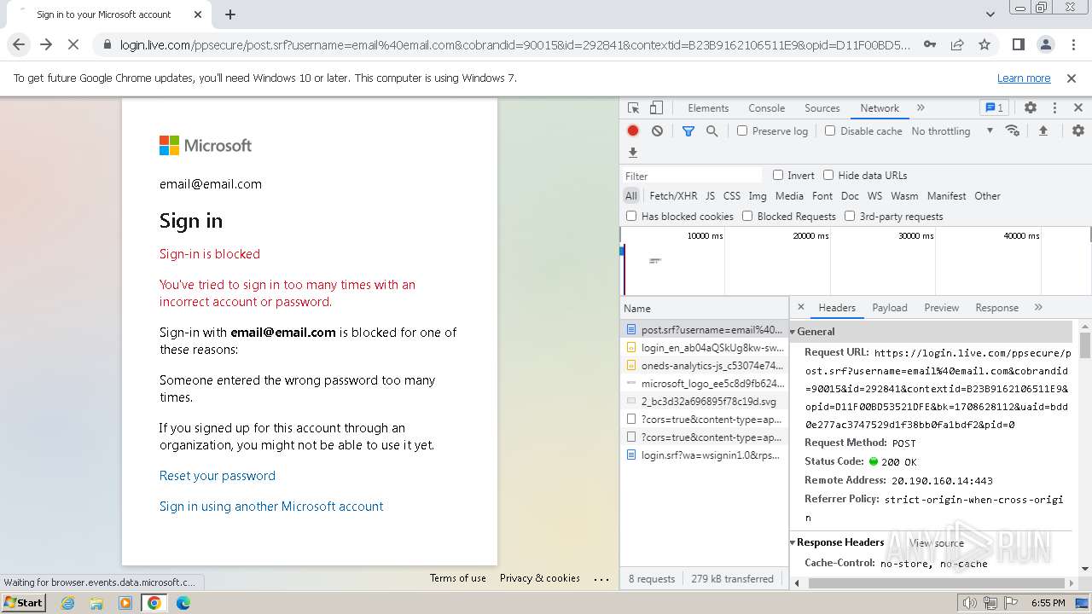Open DevTools settings gear
1092x614 pixels.
(x=1031, y=108)
